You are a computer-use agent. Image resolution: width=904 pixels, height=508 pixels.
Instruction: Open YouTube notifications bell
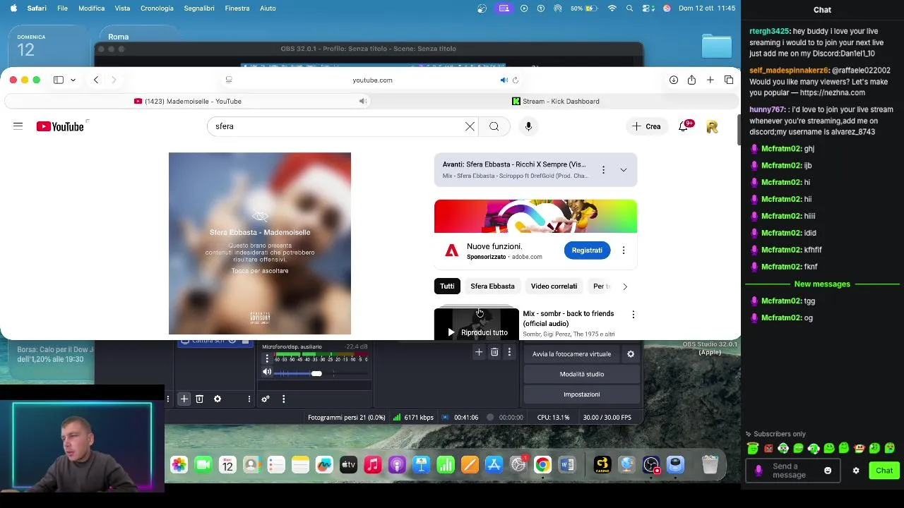point(684,126)
